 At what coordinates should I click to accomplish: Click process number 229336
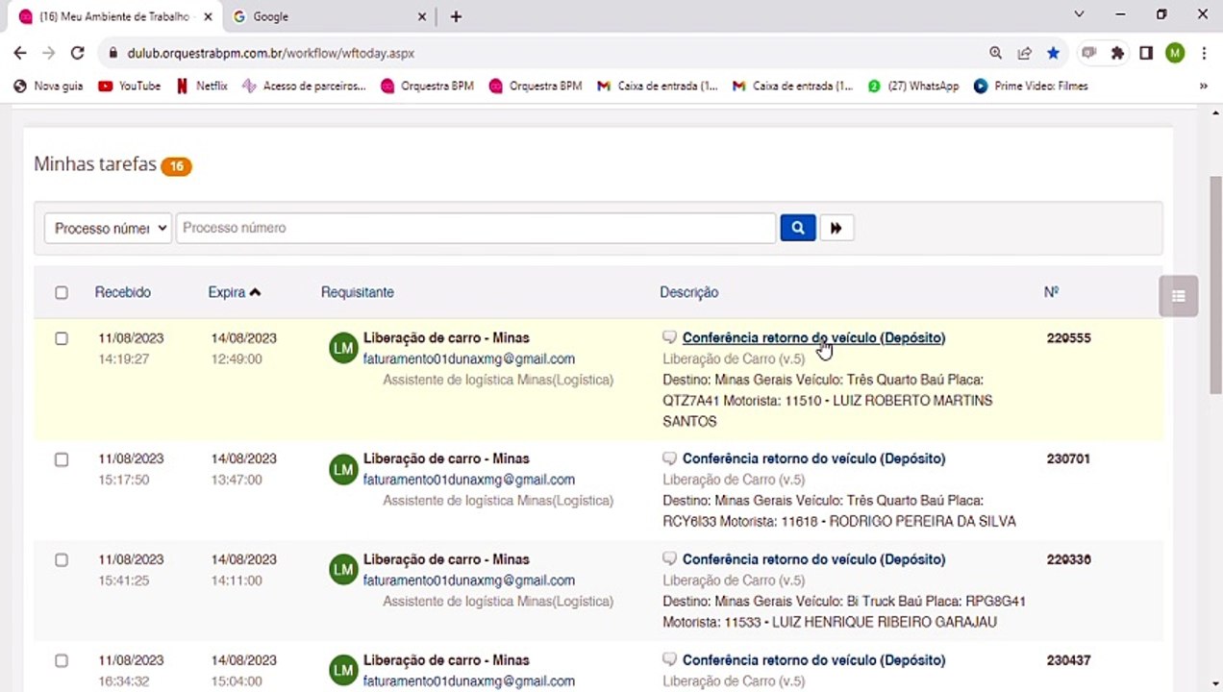(1068, 559)
